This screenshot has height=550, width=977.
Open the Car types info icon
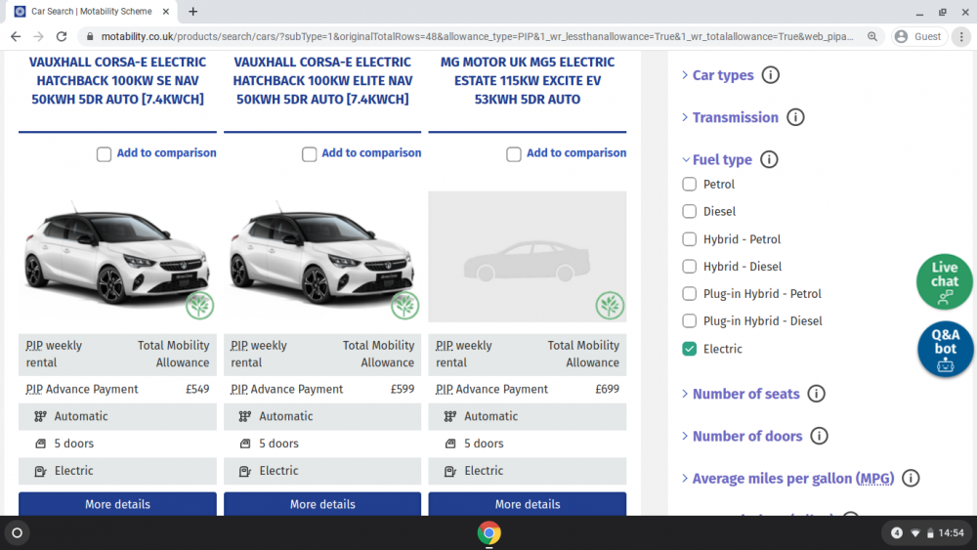770,75
